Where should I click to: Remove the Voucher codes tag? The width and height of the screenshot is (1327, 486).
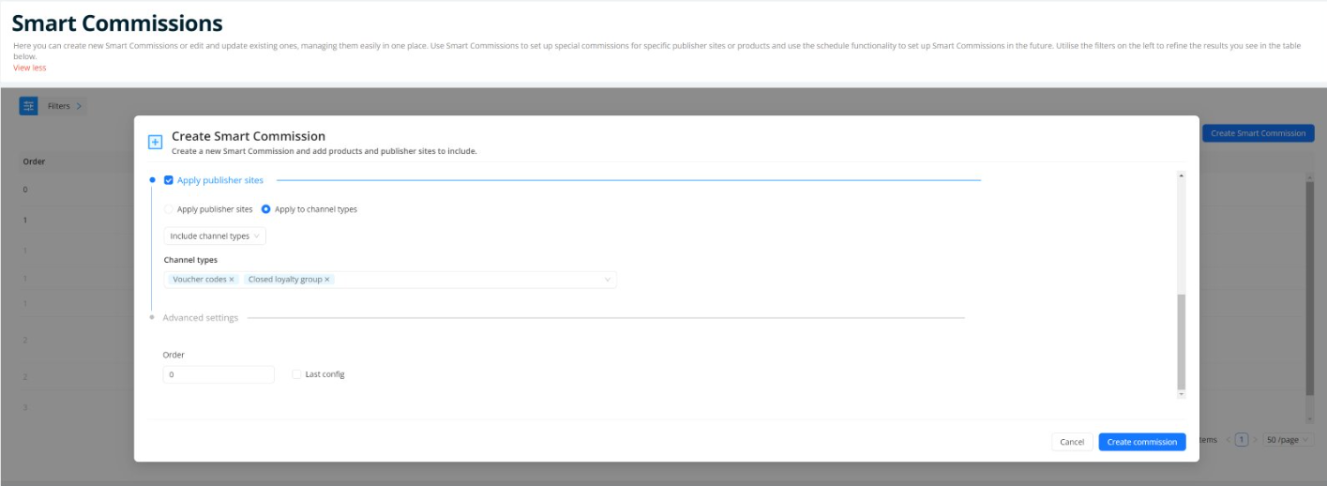pyautogui.click(x=232, y=280)
